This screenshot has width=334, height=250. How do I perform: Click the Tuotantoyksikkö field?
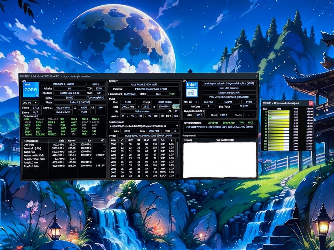pos(96,98)
